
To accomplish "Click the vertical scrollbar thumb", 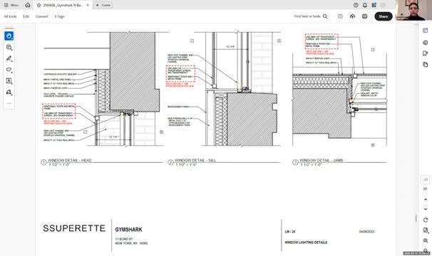I will [x=416, y=218].
